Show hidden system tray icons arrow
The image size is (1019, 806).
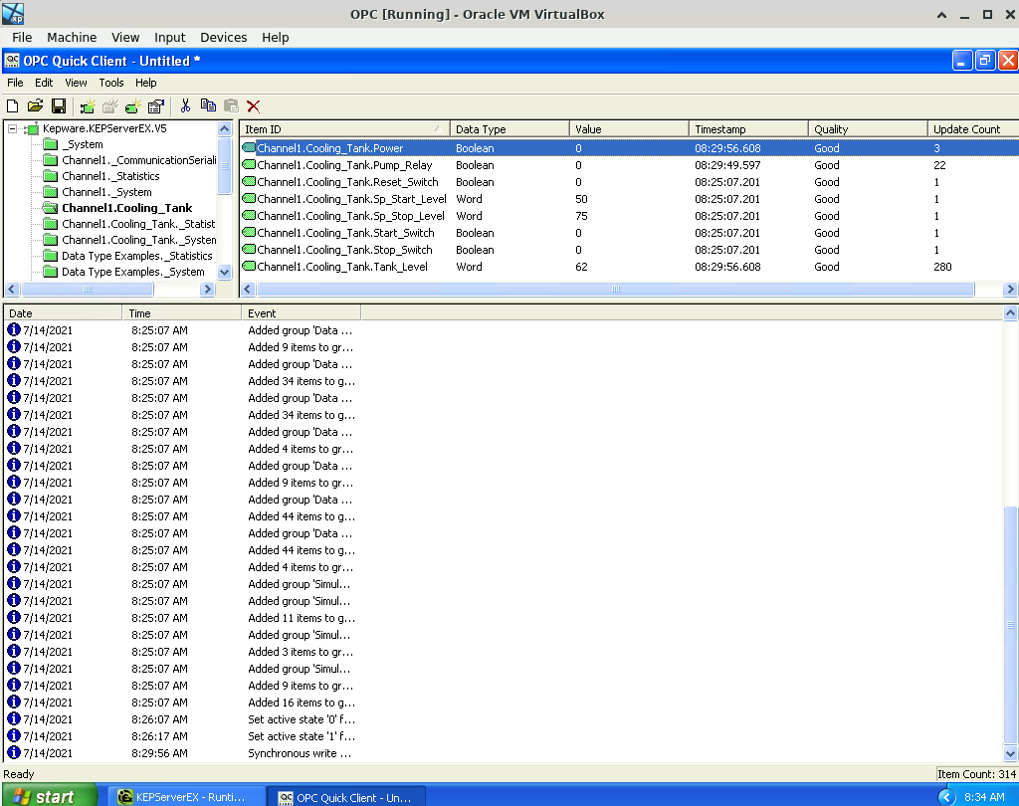point(947,797)
